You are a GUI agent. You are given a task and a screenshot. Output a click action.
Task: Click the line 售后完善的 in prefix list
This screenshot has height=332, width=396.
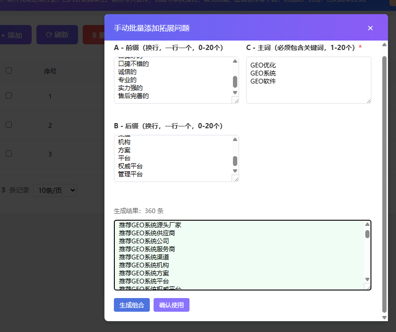pos(133,96)
